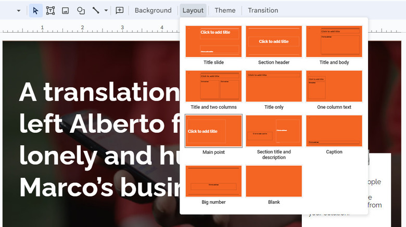Click the 'Blank' label text
Viewport: 406px width, 227px height.
tap(274, 202)
